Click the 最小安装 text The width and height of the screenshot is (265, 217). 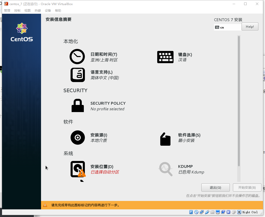pos(187,141)
